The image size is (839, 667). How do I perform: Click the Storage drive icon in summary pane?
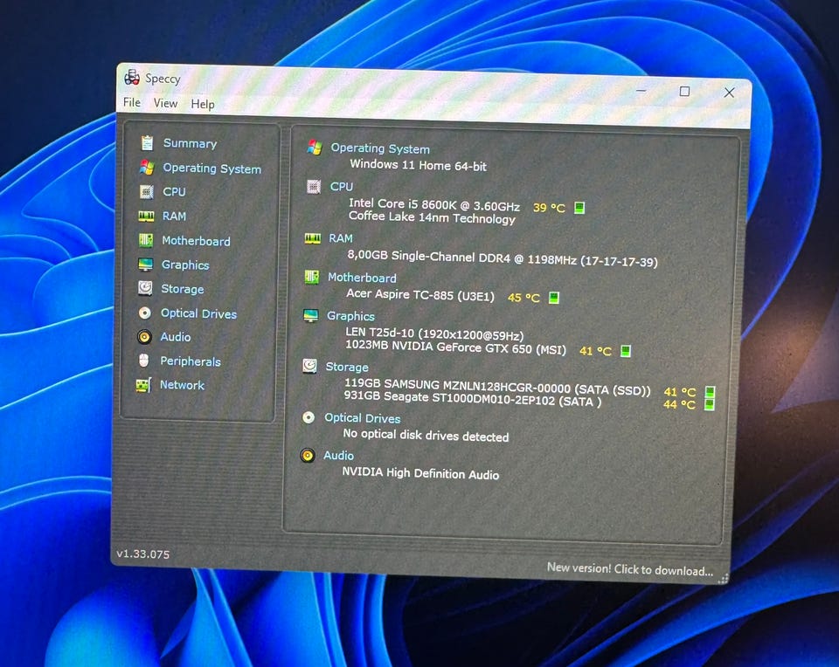[x=309, y=366]
